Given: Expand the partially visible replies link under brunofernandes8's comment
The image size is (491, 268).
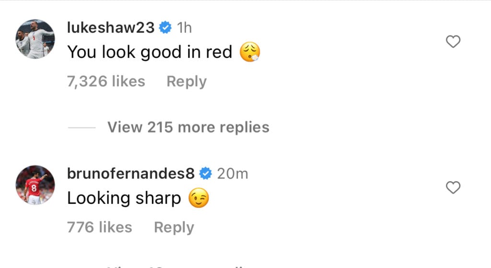Looking at the screenshot, I should point(175,266).
